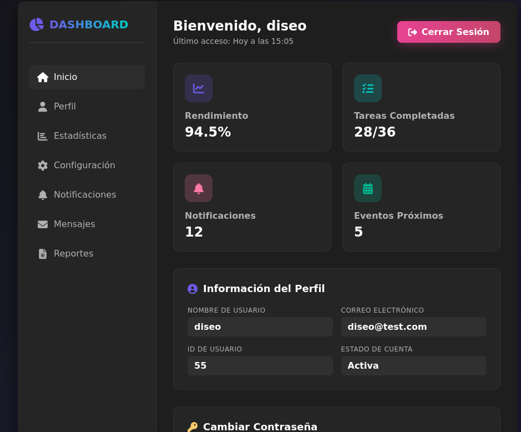
Task: Click the Rendimiento line chart icon
Action: tap(199, 88)
